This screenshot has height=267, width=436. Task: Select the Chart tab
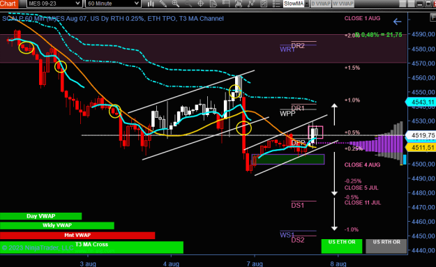(8, 3)
